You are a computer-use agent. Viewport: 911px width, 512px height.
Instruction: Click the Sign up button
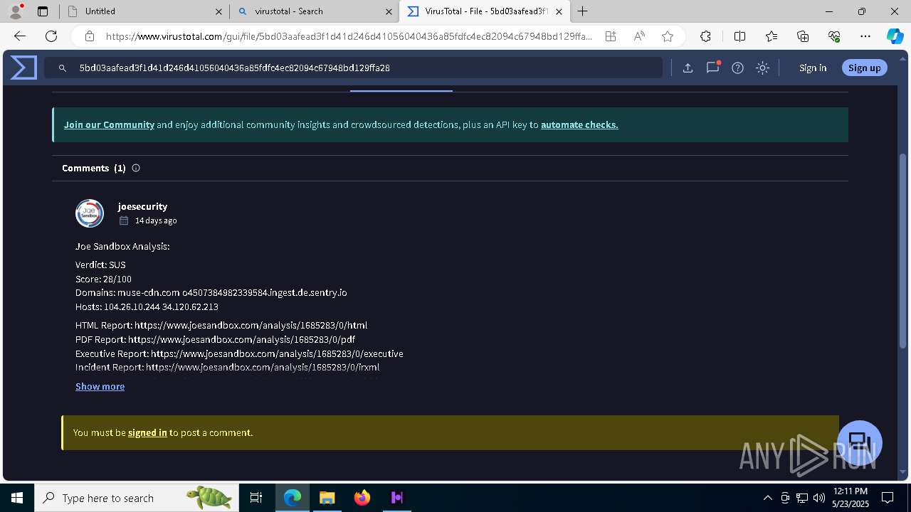(865, 68)
